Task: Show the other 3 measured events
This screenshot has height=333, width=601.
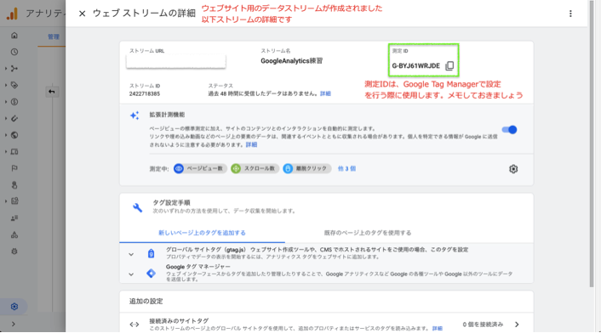Action: 346,168
